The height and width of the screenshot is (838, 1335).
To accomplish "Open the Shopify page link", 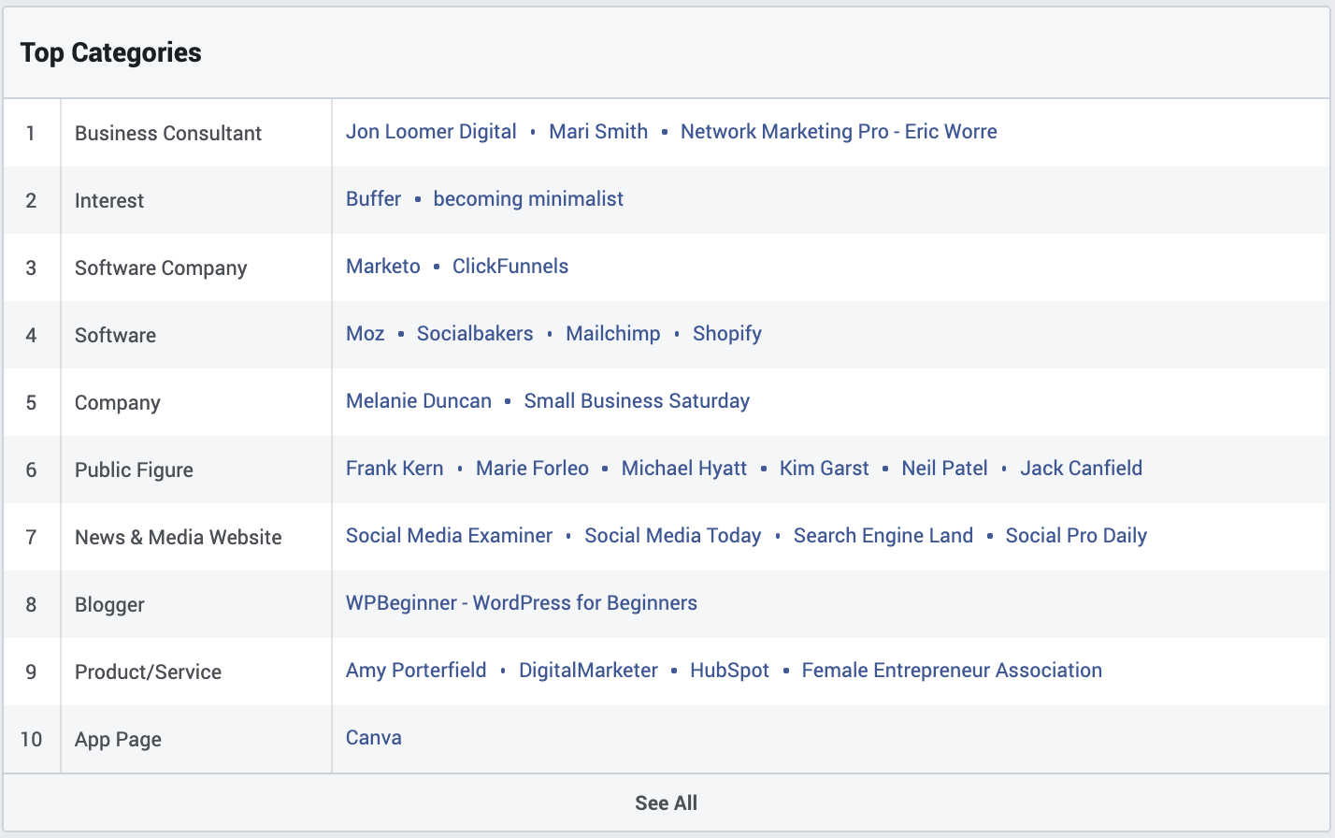I will click(x=727, y=334).
